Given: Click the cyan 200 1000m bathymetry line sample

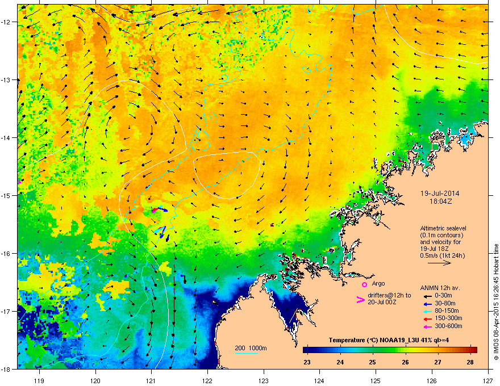Looking at the screenshot, I should (x=246, y=354).
